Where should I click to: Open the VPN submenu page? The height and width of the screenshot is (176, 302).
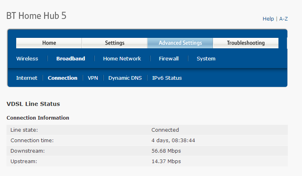93,78
